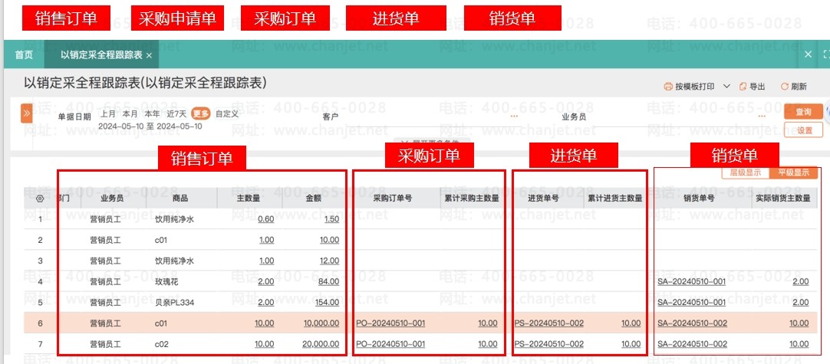
Task: Go to the 首页 tab
Action: tap(24, 55)
